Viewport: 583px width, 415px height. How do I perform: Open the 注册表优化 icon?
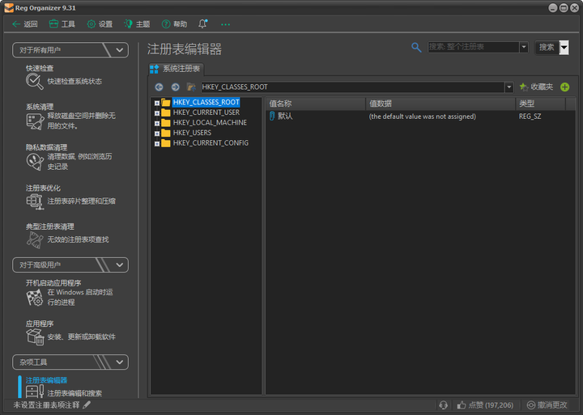[x=35, y=201]
